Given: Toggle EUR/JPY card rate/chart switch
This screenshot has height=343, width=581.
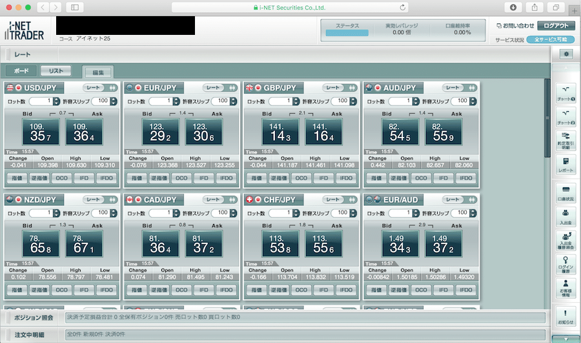Looking at the screenshot, I should (219, 88).
